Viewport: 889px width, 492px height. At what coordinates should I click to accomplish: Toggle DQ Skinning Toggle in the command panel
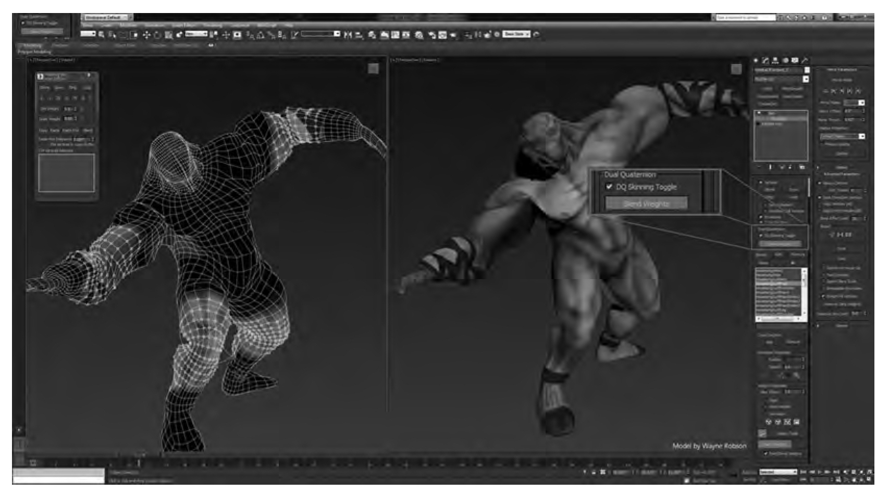[761, 236]
